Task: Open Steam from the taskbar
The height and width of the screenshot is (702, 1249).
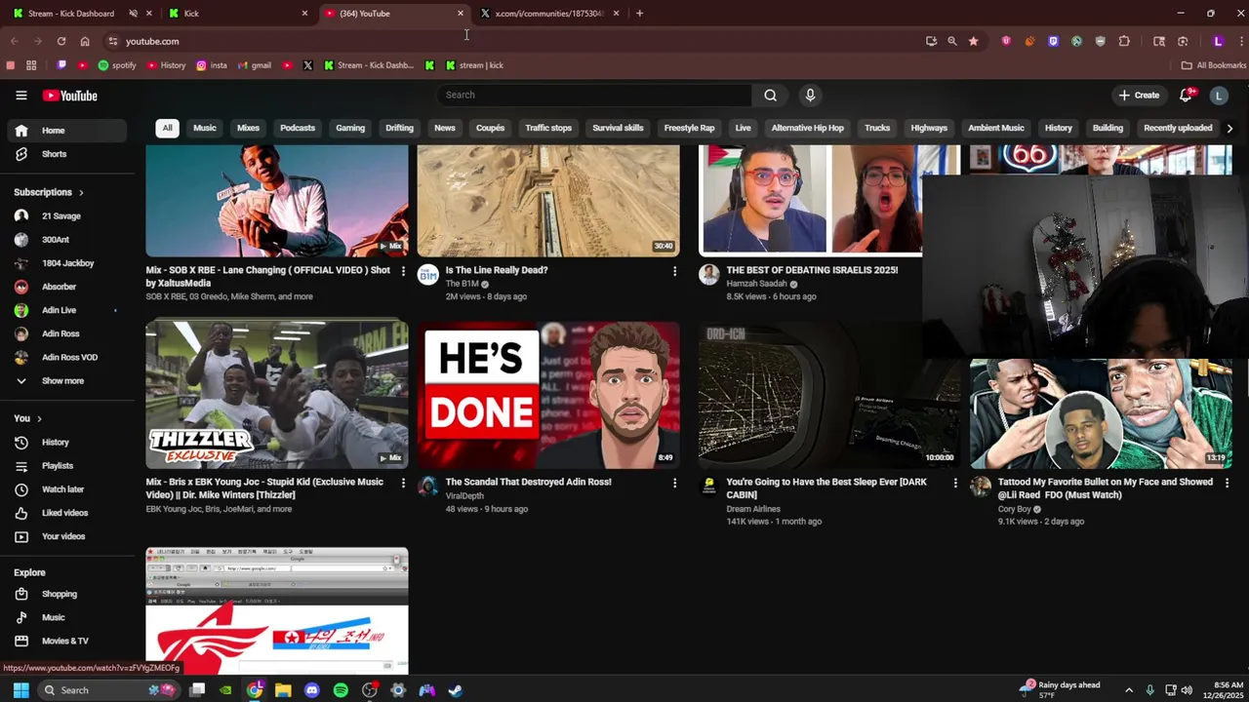Action: click(456, 690)
